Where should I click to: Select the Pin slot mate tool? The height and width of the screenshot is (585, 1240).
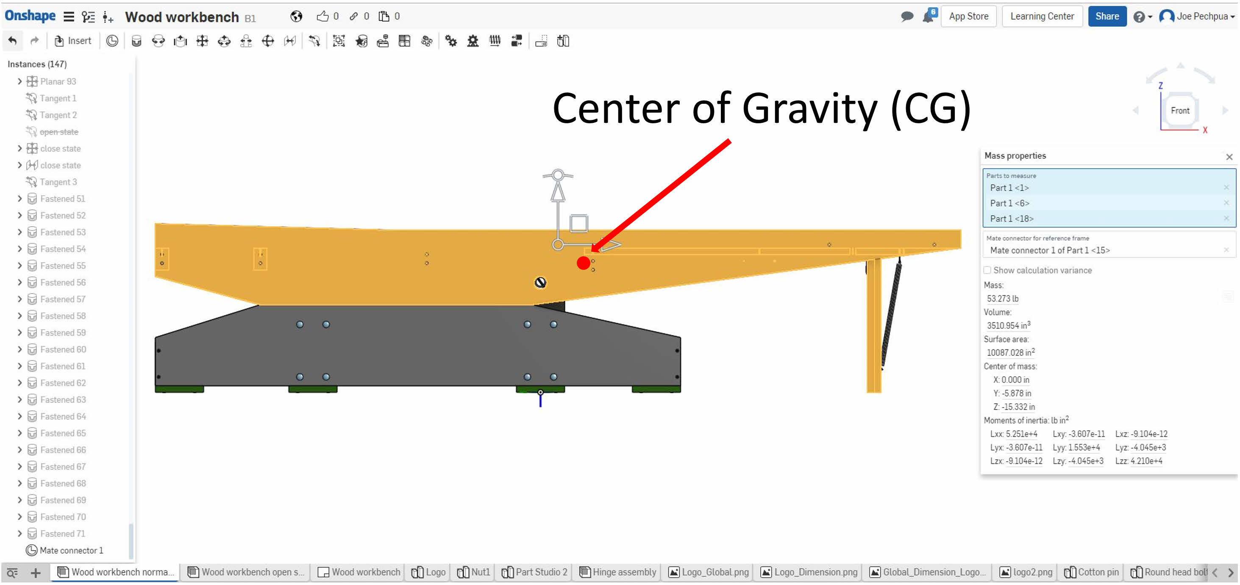click(246, 41)
